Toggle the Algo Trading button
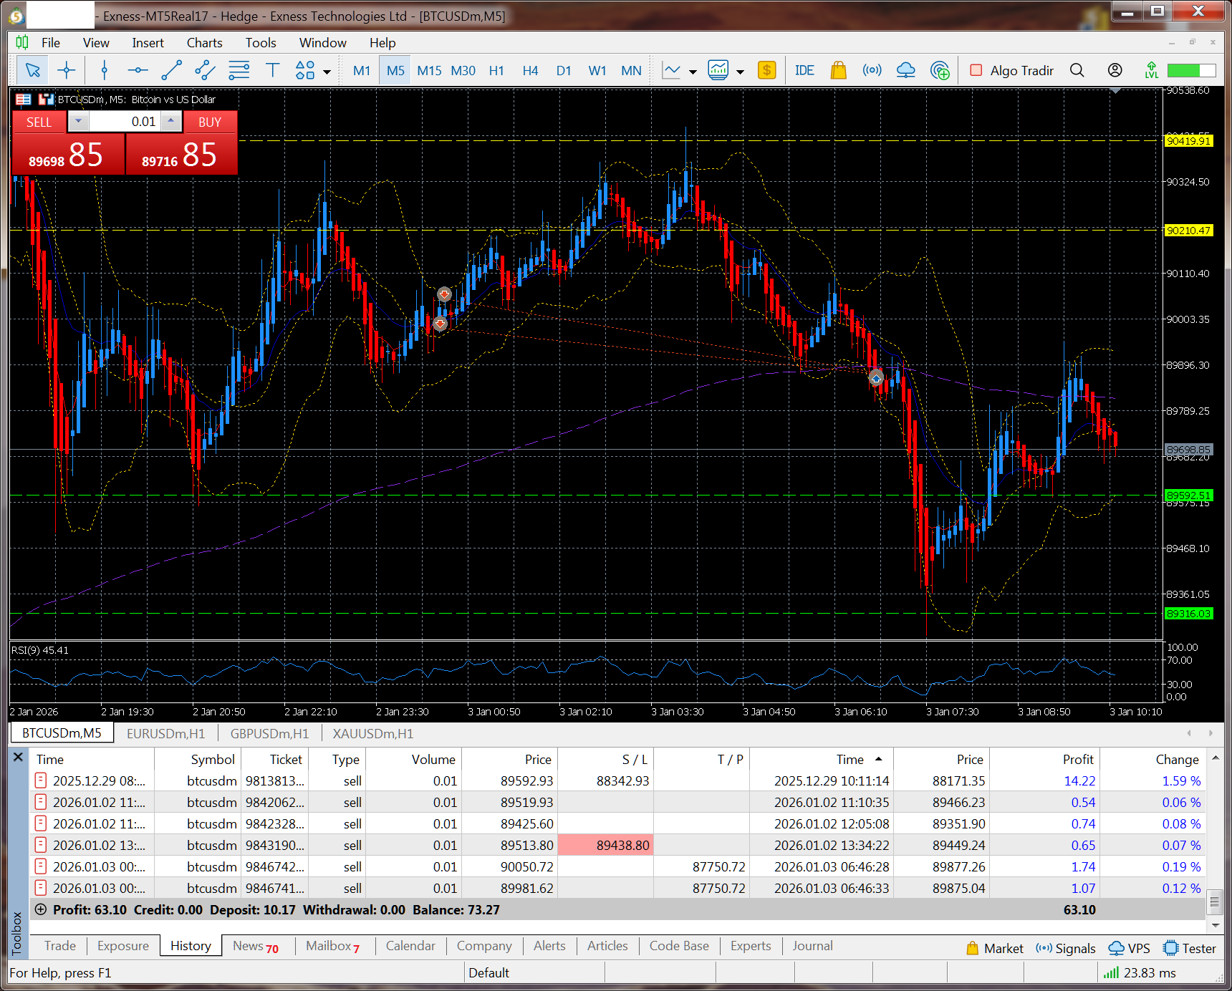 [x=1011, y=70]
